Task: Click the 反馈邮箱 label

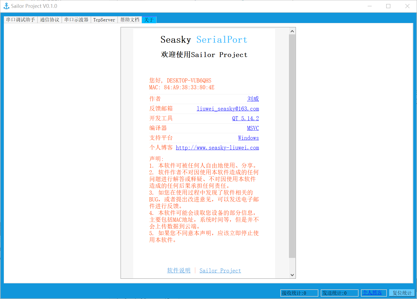Action: (x=161, y=108)
